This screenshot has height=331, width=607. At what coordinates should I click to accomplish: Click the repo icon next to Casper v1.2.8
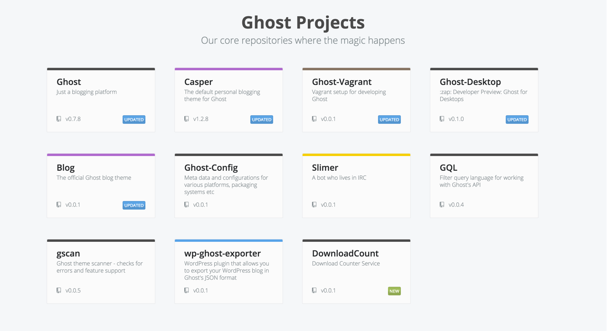click(187, 119)
